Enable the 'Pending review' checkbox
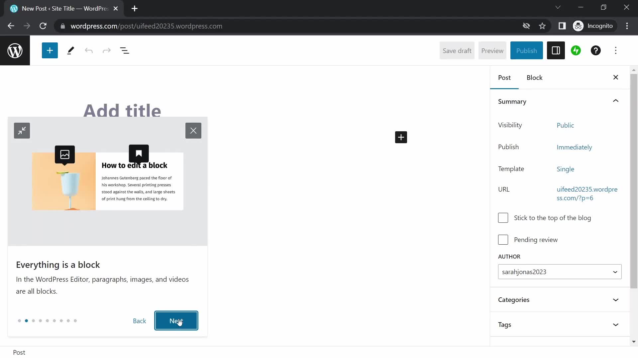This screenshot has height=358, width=638. point(503,240)
